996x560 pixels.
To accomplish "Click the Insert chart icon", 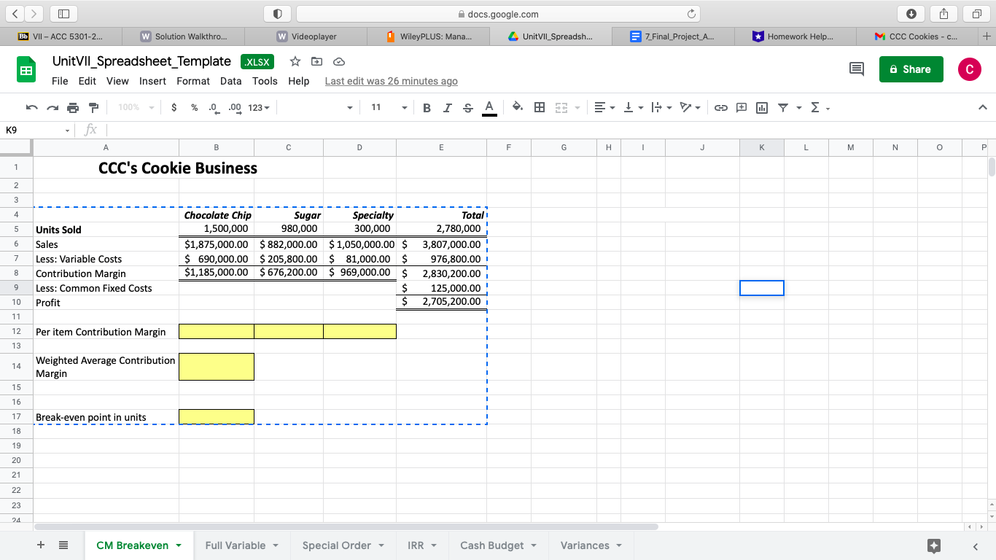I will click(760, 107).
